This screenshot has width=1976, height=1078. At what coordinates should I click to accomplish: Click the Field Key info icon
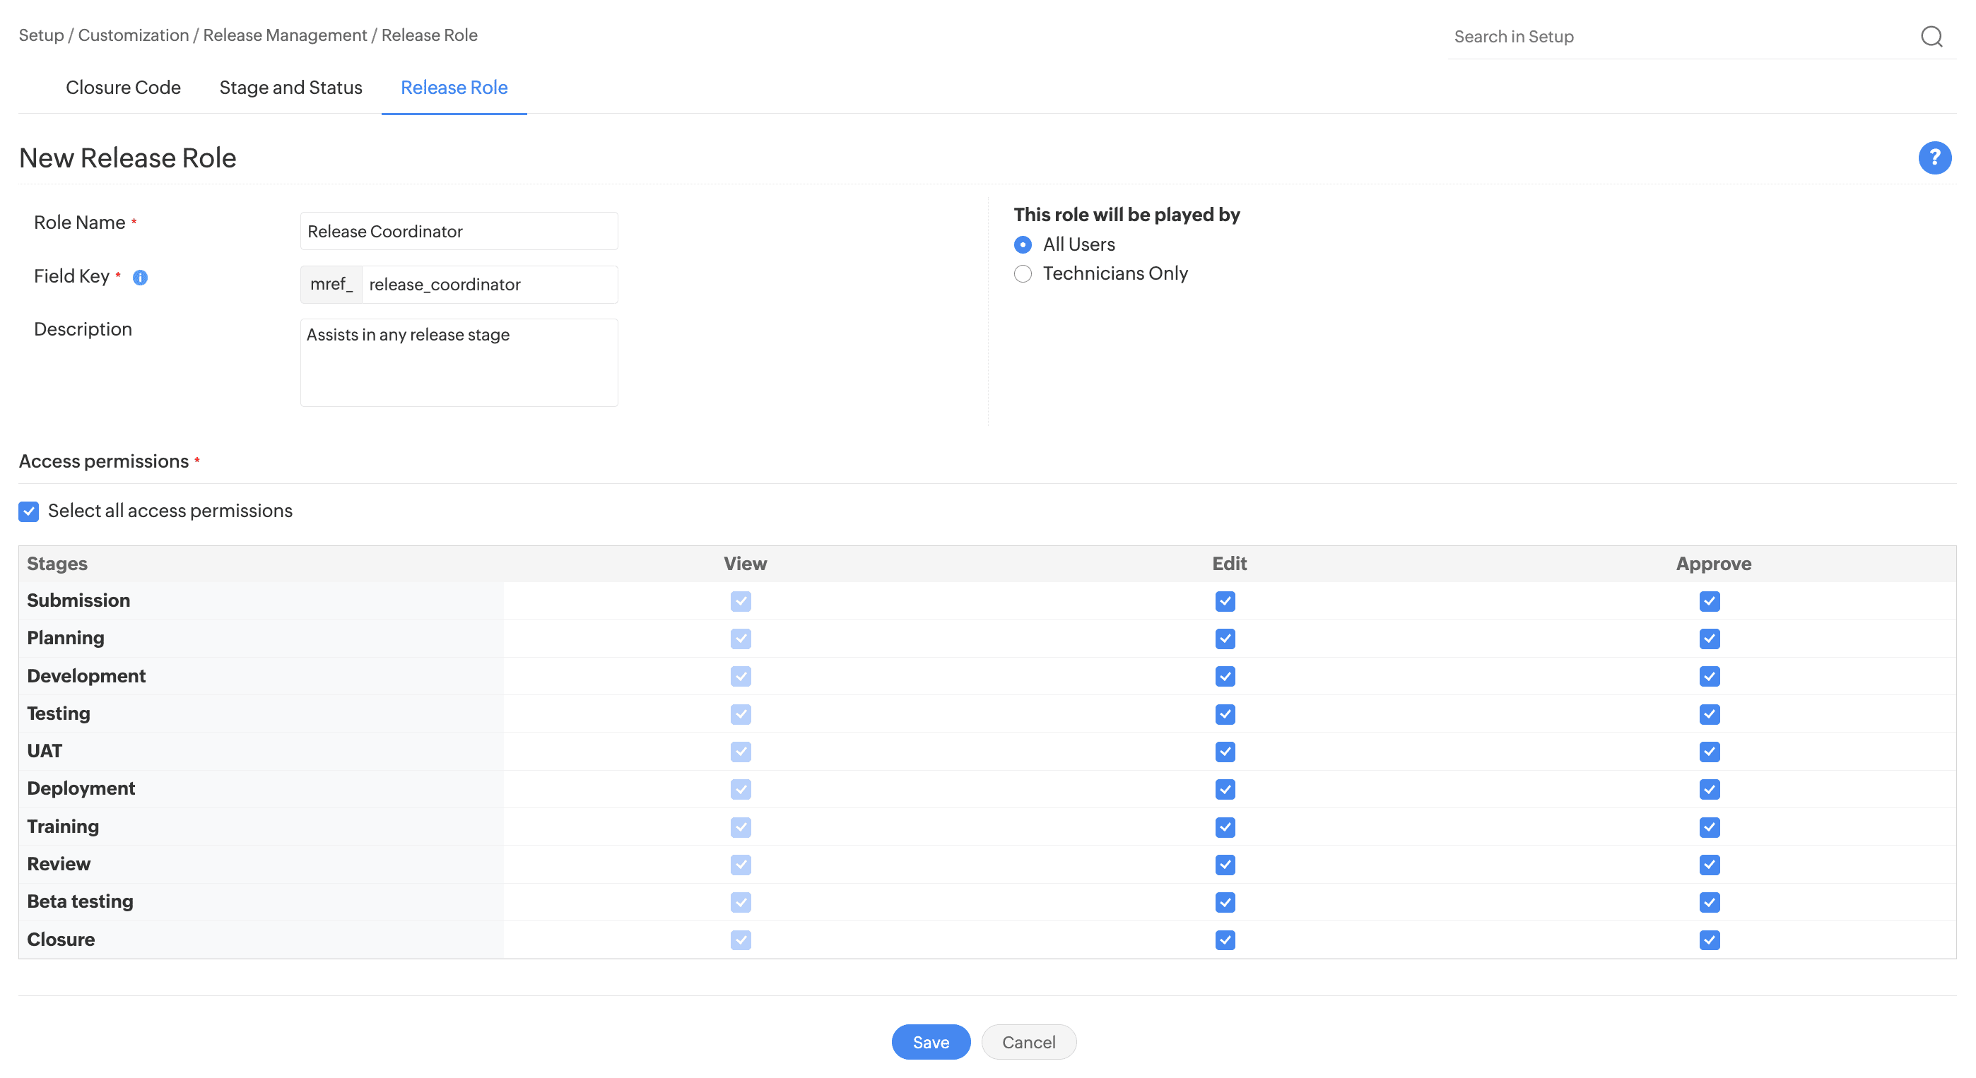coord(140,278)
